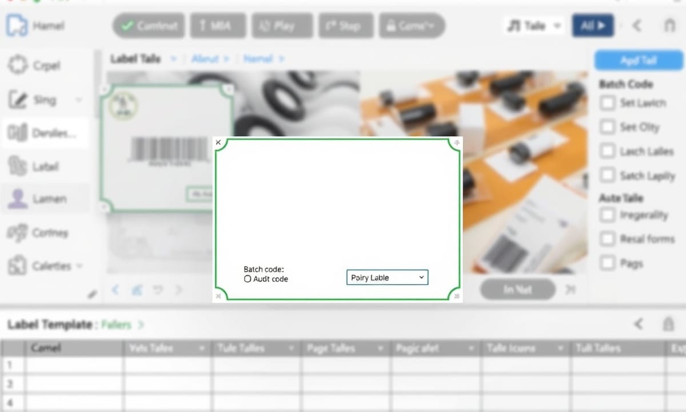The height and width of the screenshot is (412, 686).
Task: Click the Caleties sidebar icon
Action: [x=18, y=266]
